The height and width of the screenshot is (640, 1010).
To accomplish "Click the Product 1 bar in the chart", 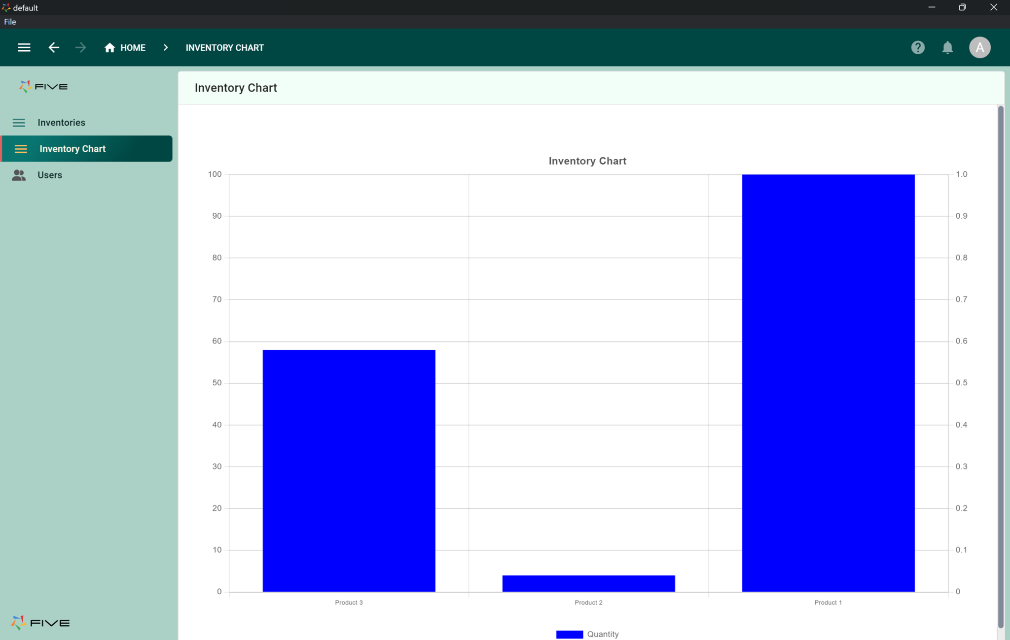I will 828,384.
